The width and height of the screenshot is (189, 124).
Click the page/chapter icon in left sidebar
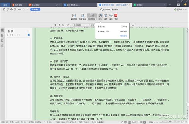point(3,35)
